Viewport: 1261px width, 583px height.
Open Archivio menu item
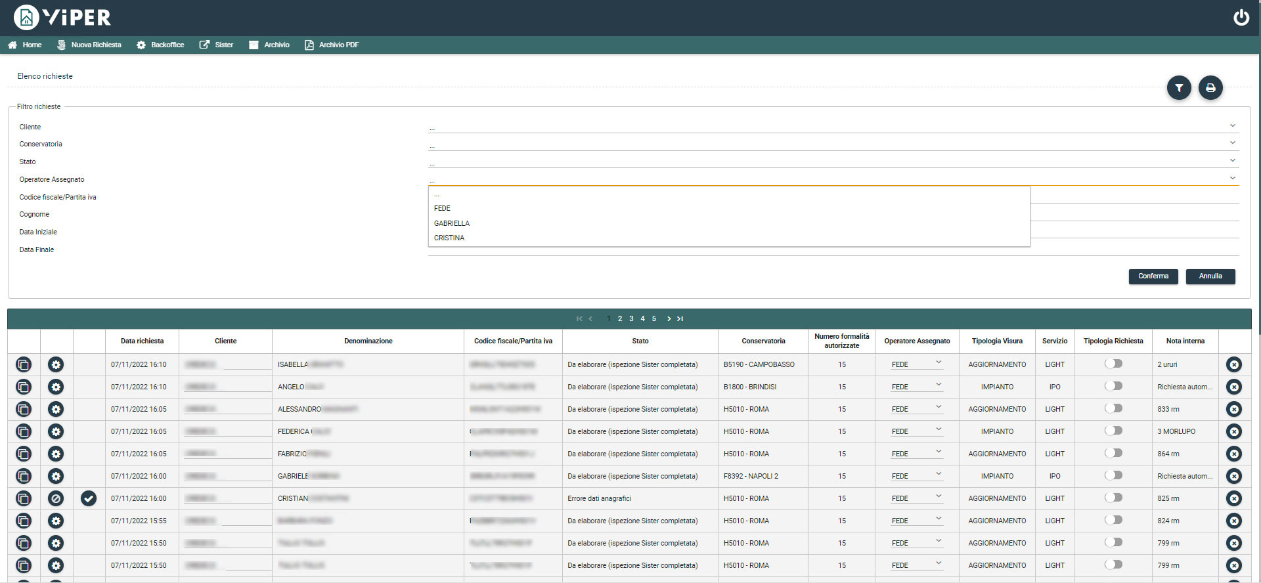point(269,45)
